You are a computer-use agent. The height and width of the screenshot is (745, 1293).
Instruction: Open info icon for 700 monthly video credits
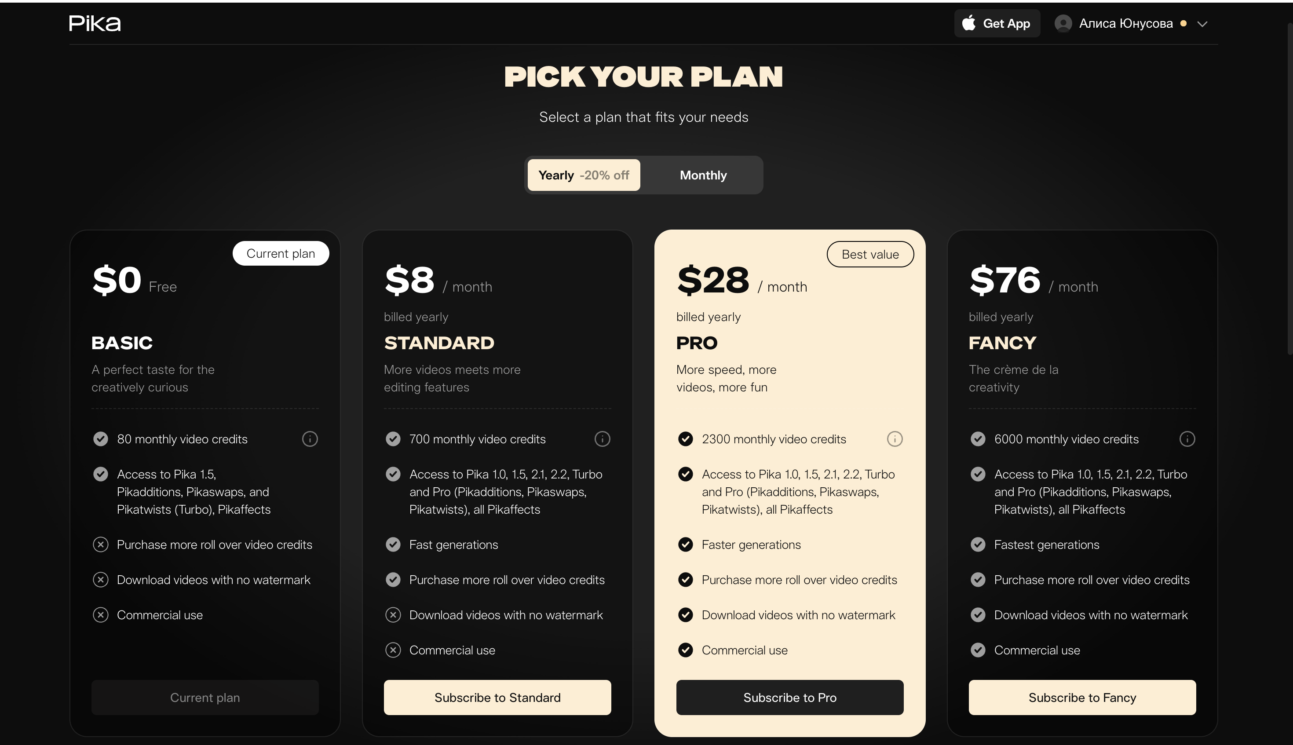pyautogui.click(x=602, y=439)
